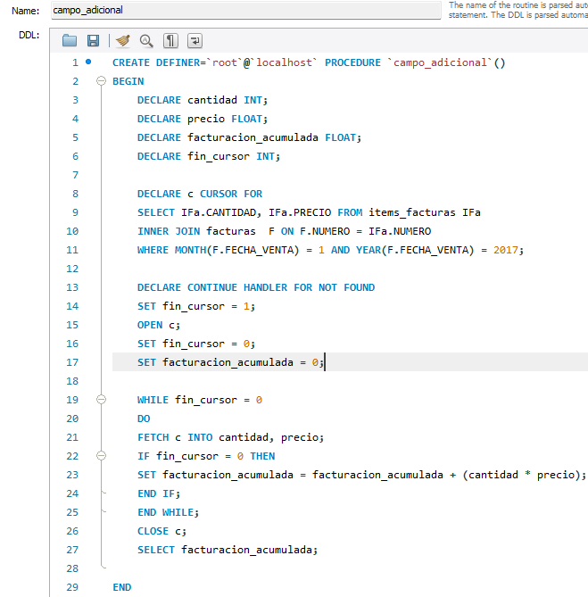The height and width of the screenshot is (597, 588).
Task: Click the items_facturas table name in SELECT
Action: click(413, 212)
